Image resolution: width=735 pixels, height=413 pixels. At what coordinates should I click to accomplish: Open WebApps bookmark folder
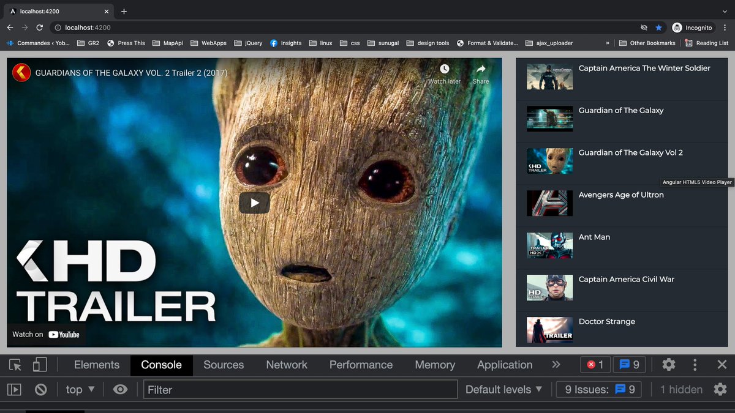[208, 43]
